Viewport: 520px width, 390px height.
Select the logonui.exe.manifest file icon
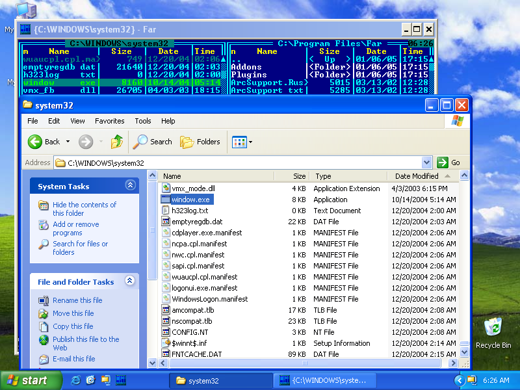click(x=166, y=287)
